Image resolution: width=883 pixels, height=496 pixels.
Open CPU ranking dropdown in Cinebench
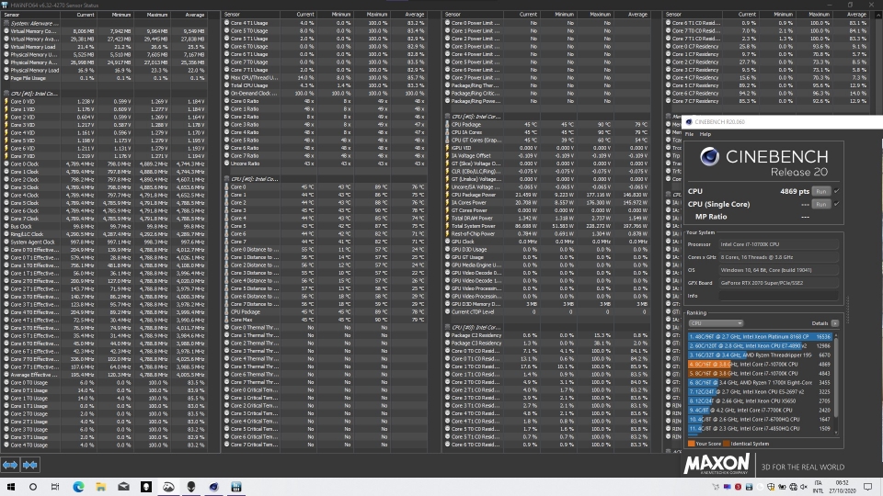(x=716, y=323)
